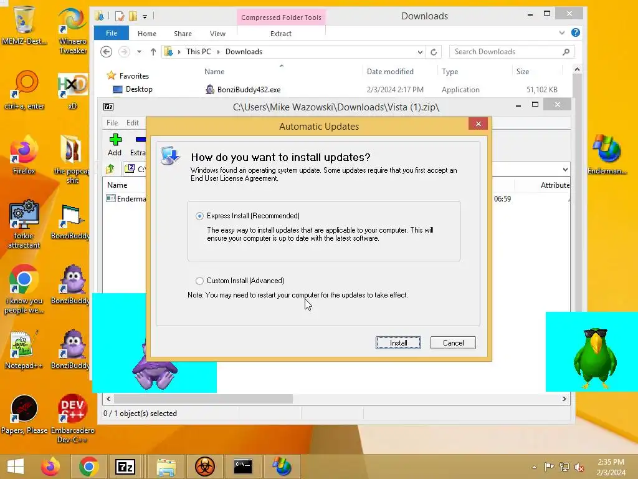Click the 7-Zip horizontal scrollbar thumb
Viewport: 638px width, 479px height.
pos(203,399)
